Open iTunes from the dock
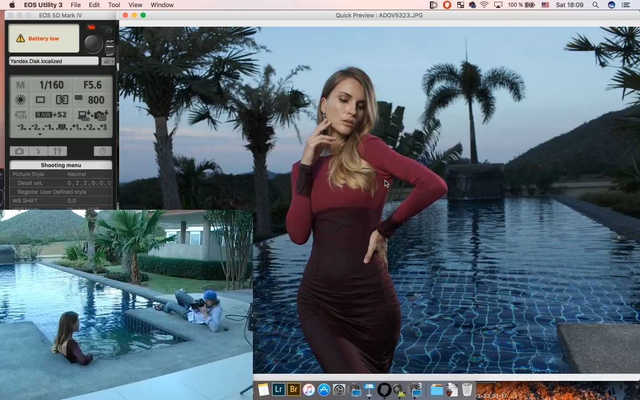640x400 pixels. [309, 390]
